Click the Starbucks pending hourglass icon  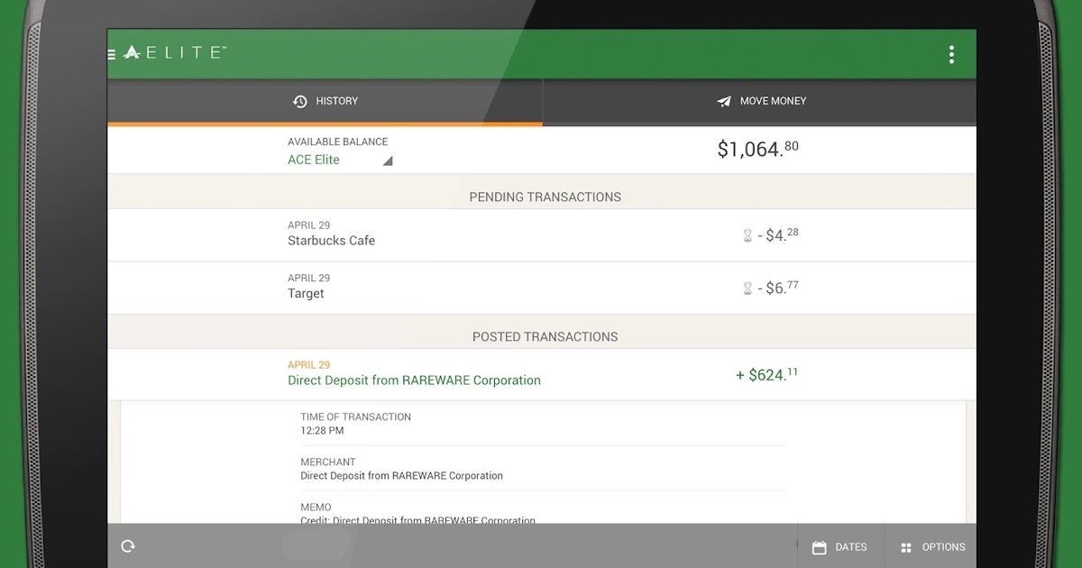(x=747, y=236)
